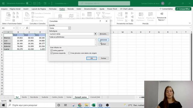Open the Camera app in taskbar

[100, 105]
